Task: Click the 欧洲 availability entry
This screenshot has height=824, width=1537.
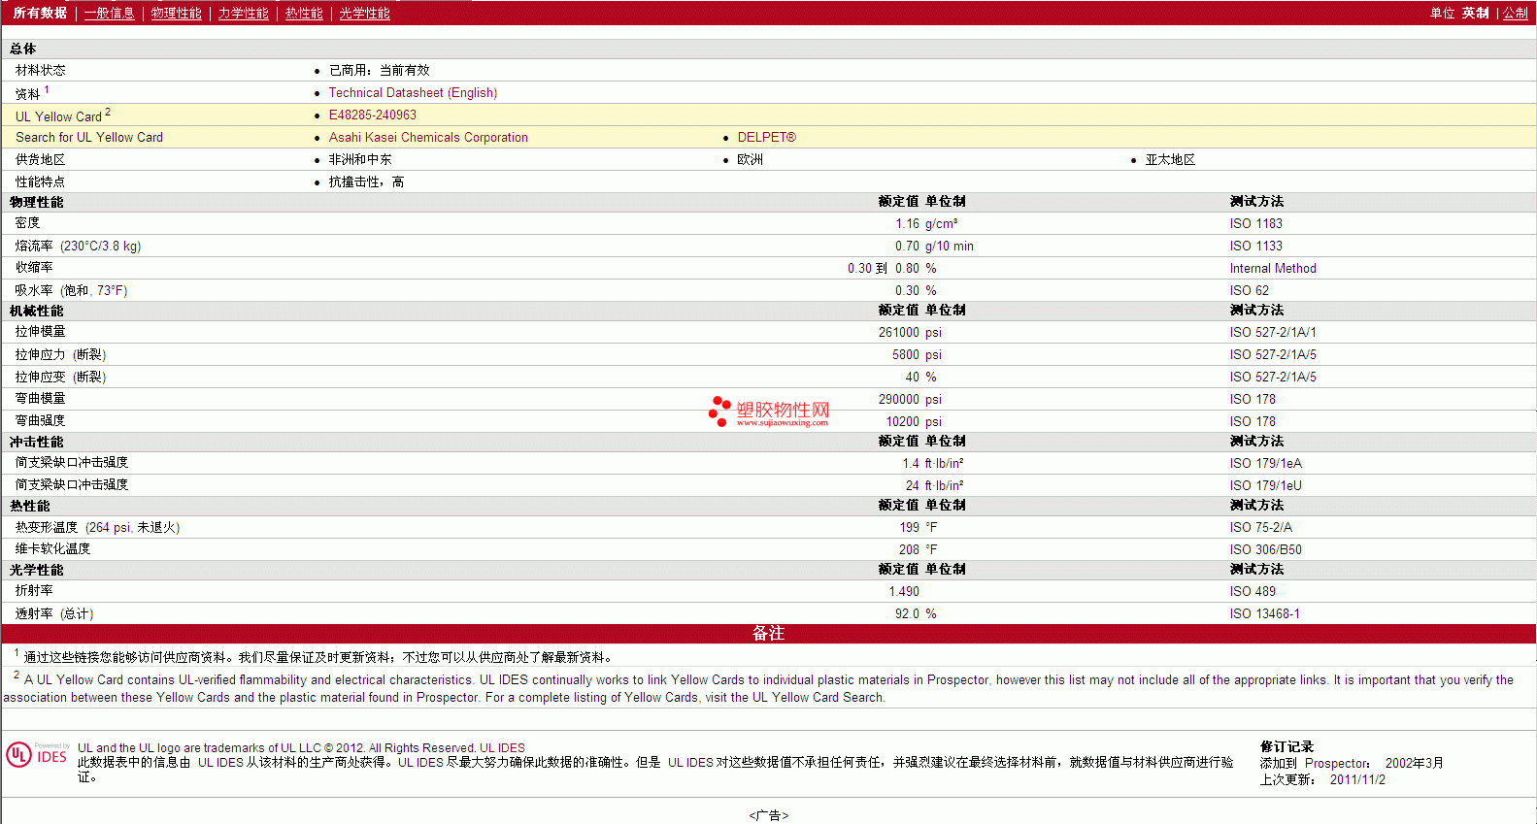Action: (750, 159)
